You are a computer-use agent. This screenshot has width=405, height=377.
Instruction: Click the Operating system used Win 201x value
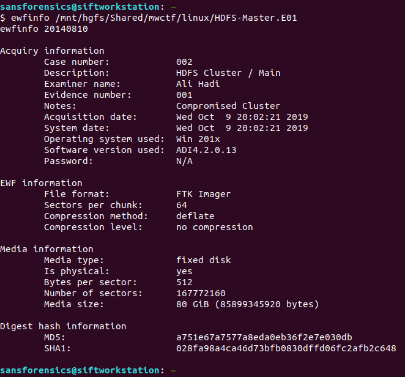(x=198, y=139)
